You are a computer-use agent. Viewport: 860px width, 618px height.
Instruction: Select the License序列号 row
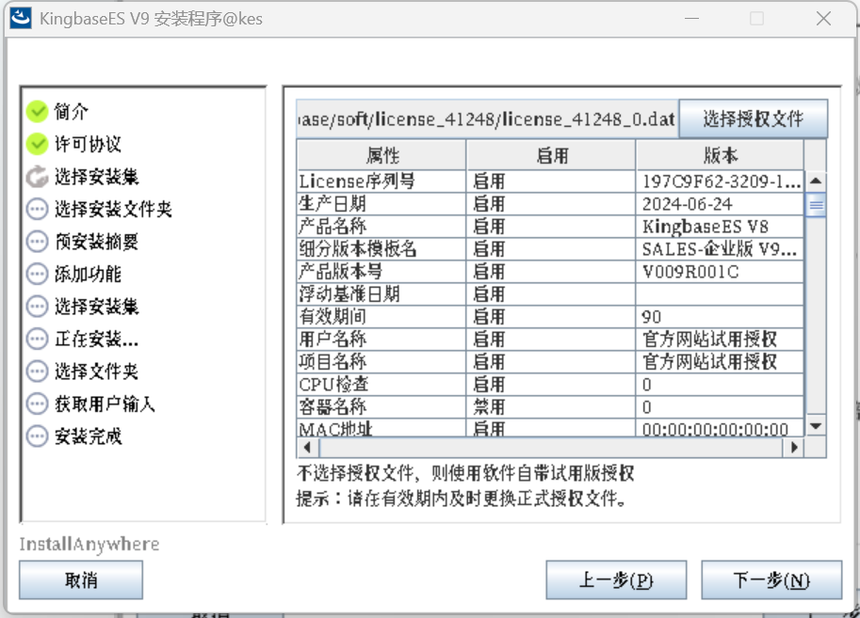pyautogui.click(x=550, y=182)
